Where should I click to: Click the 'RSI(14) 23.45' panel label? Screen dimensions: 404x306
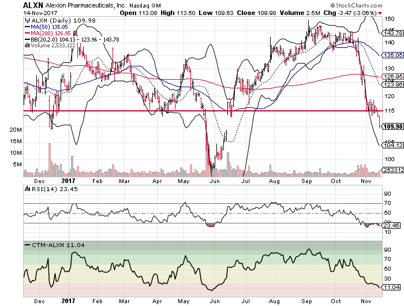[54, 189]
